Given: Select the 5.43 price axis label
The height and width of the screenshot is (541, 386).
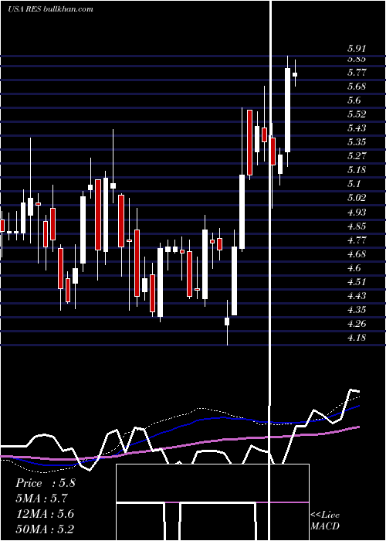Looking at the screenshot, I should click(357, 128).
